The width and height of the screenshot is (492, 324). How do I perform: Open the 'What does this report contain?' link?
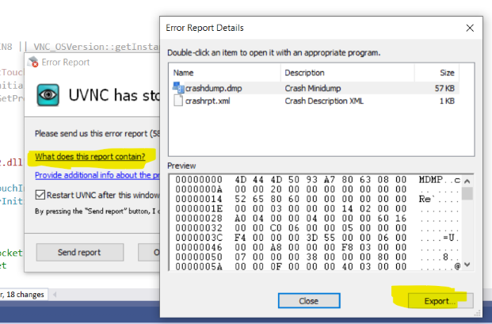tap(90, 157)
